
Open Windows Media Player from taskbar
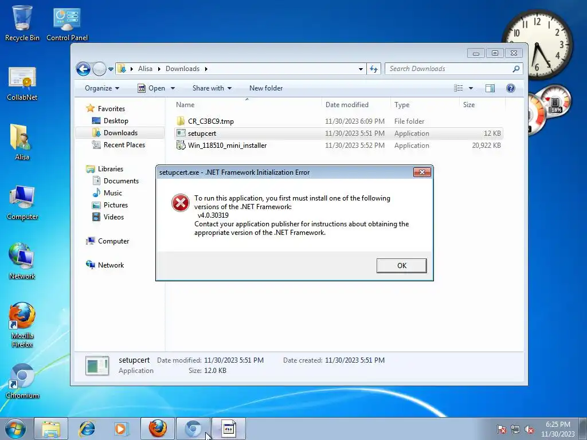click(x=121, y=429)
